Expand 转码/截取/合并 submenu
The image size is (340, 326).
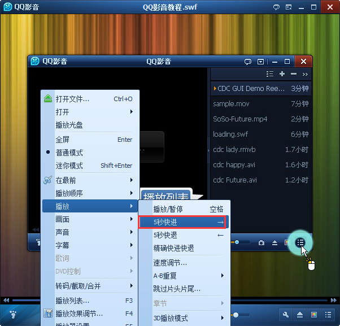(90, 286)
